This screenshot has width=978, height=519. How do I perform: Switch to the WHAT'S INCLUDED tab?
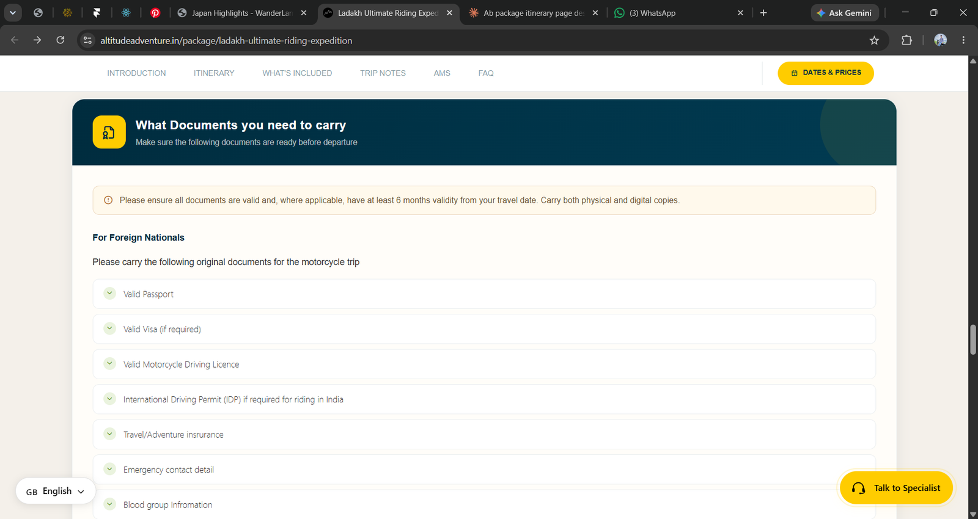pos(297,73)
